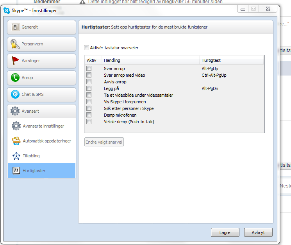
Task: Select Tilkobling in the sidebar
Action: (x=41, y=156)
